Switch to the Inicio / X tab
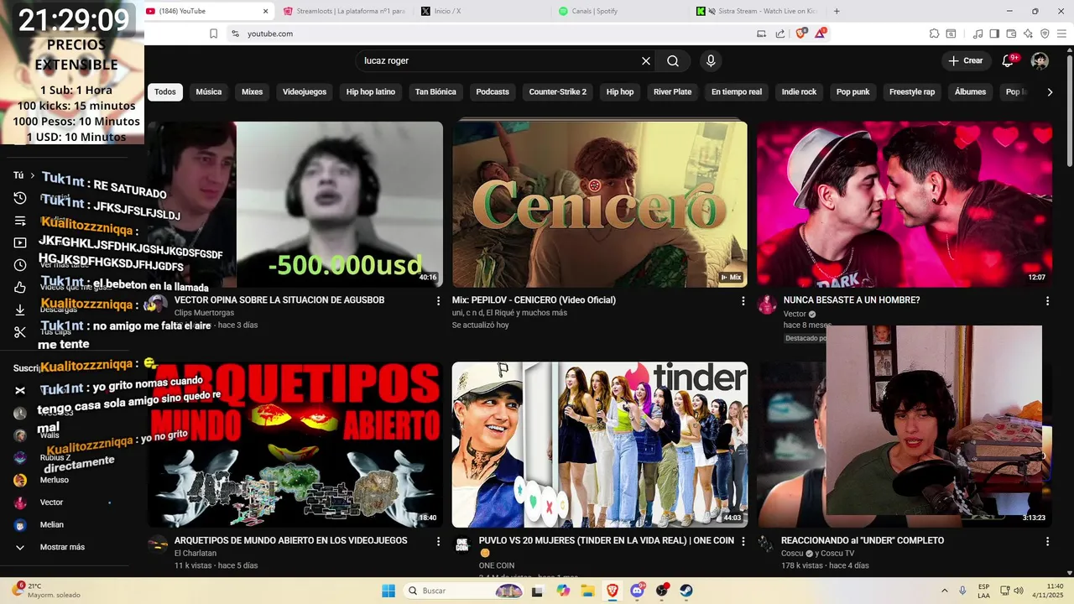This screenshot has height=604, width=1074. tap(482, 11)
